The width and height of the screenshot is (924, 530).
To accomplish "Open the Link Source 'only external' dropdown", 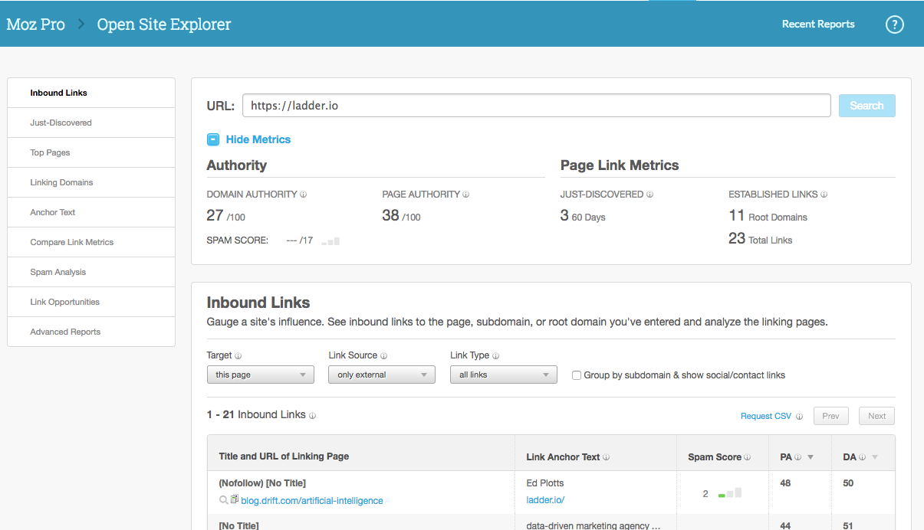I will (x=381, y=375).
